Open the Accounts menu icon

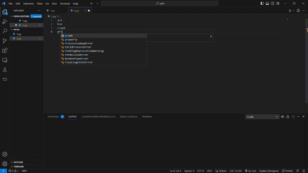coord(5,154)
